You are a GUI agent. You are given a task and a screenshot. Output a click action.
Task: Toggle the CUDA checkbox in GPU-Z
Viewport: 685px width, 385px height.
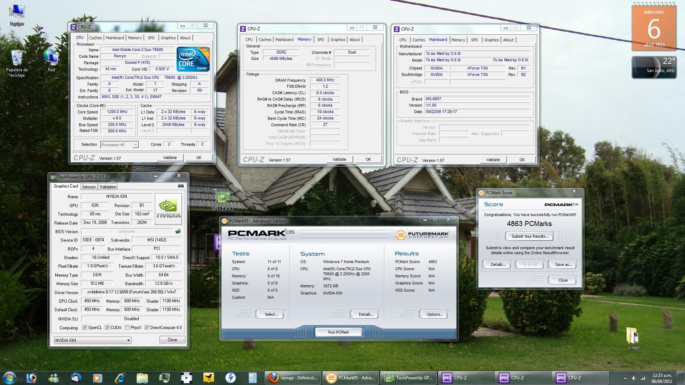click(107, 328)
